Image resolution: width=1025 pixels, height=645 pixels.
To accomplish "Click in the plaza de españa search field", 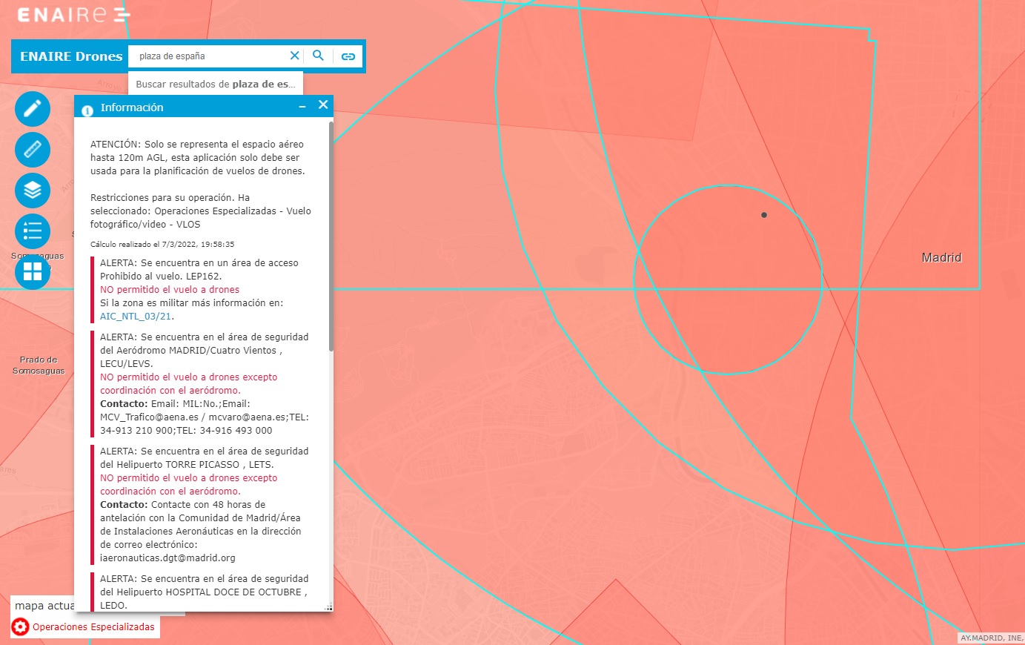I will [x=208, y=56].
